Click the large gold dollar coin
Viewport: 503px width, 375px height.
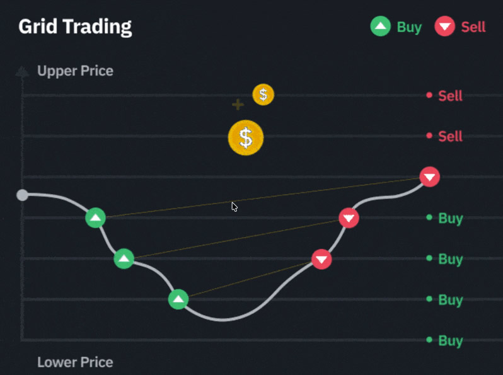coord(246,137)
